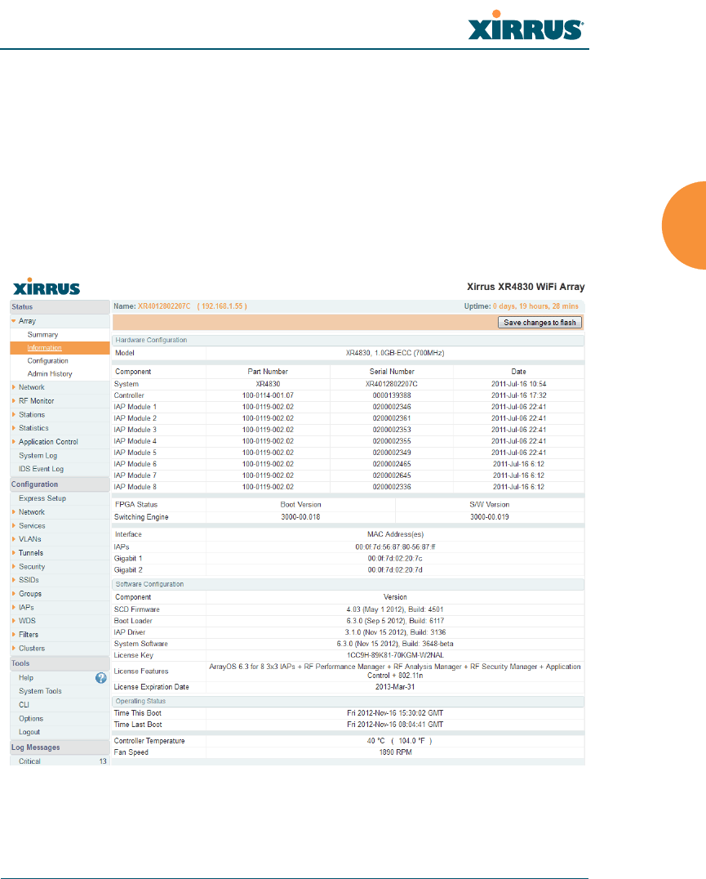Screen dimensions: 706x879
Task: Expand the RF Monitor section
Action: click(13, 401)
